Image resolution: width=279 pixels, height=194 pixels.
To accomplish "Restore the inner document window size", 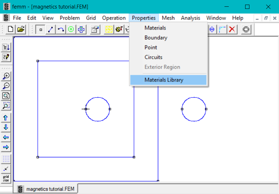I will point(266,18).
